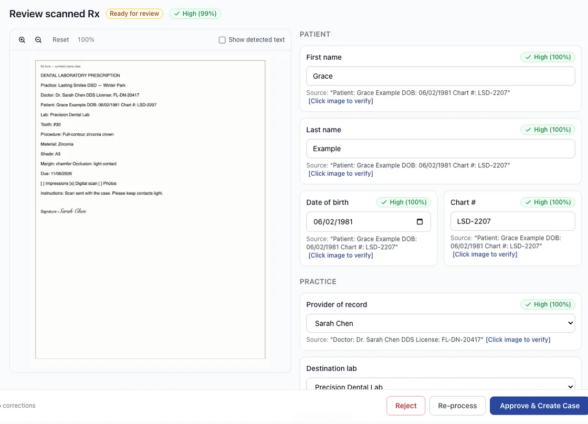Edit the Chart # field LSD-2207
588x424 pixels.
(x=512, y=221)
